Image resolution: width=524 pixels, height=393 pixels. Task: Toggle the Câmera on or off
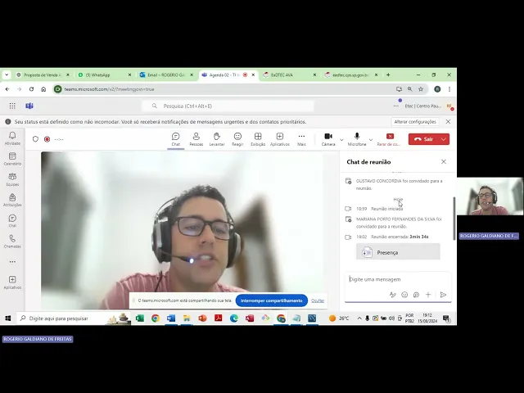(328, 139)
